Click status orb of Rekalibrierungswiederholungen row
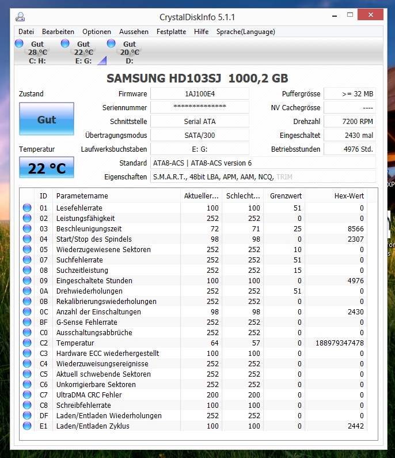The height and width of the screenshot is (458, 395). pos(27,301)
